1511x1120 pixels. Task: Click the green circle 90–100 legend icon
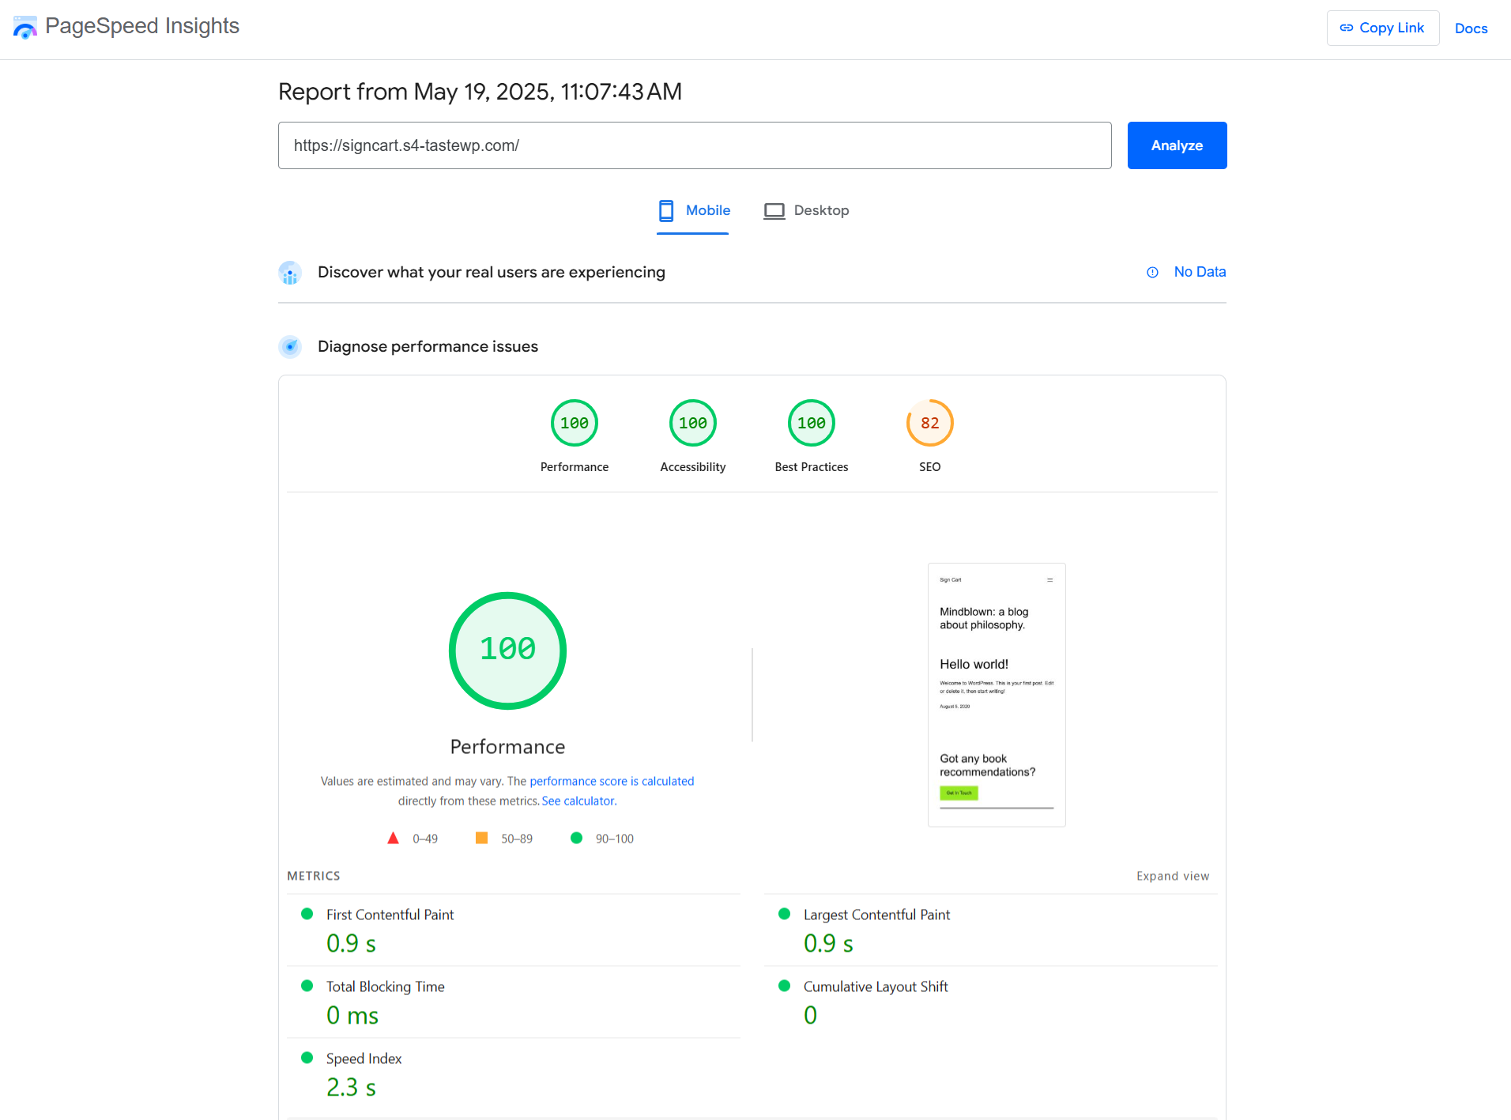(576, 838)
